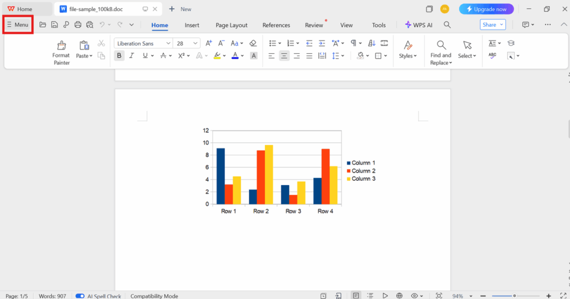Click the Paste button

point(84,50)
